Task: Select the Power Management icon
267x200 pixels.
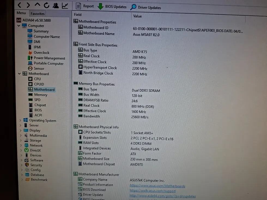Action: pyautogui.click(x=30, y=58)
